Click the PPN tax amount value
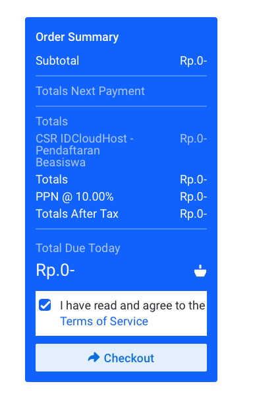This screenshot has width=253, height=417. [x=193, y=197]
